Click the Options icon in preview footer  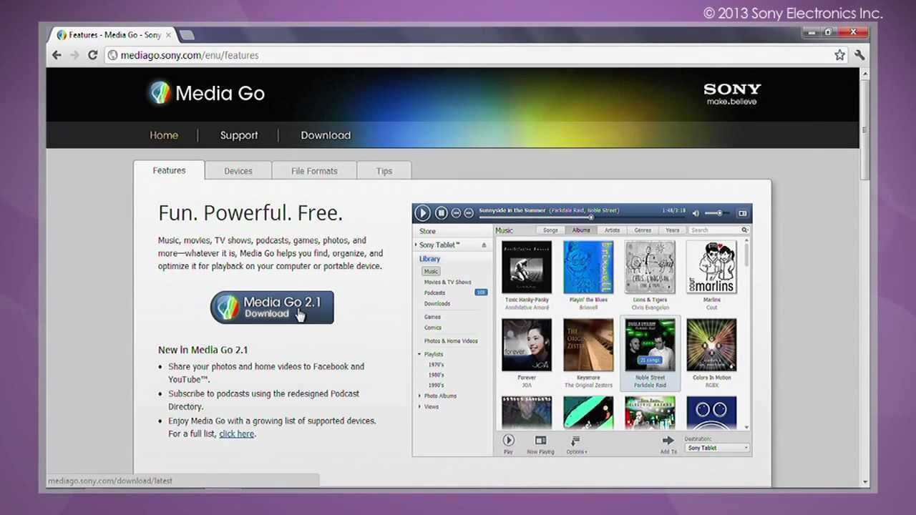575,441
